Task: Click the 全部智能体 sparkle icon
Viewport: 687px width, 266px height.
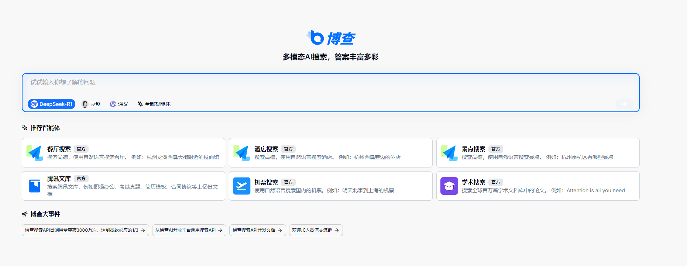Action: tap(140, 104)
